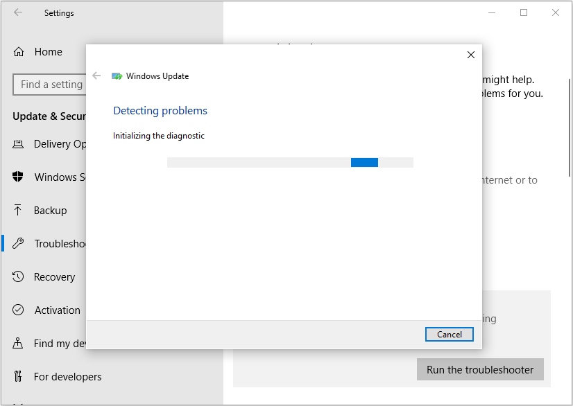Click the diagnostic progress bar
The image size is (573, 406).
[x=290, y=163]
